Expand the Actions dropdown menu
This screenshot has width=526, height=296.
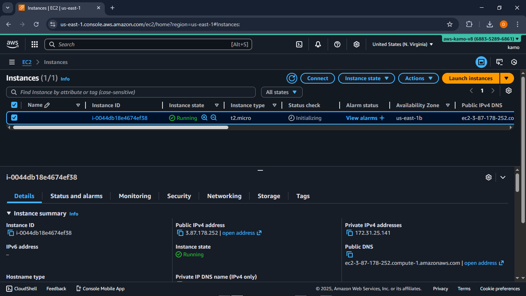[418, 78]
